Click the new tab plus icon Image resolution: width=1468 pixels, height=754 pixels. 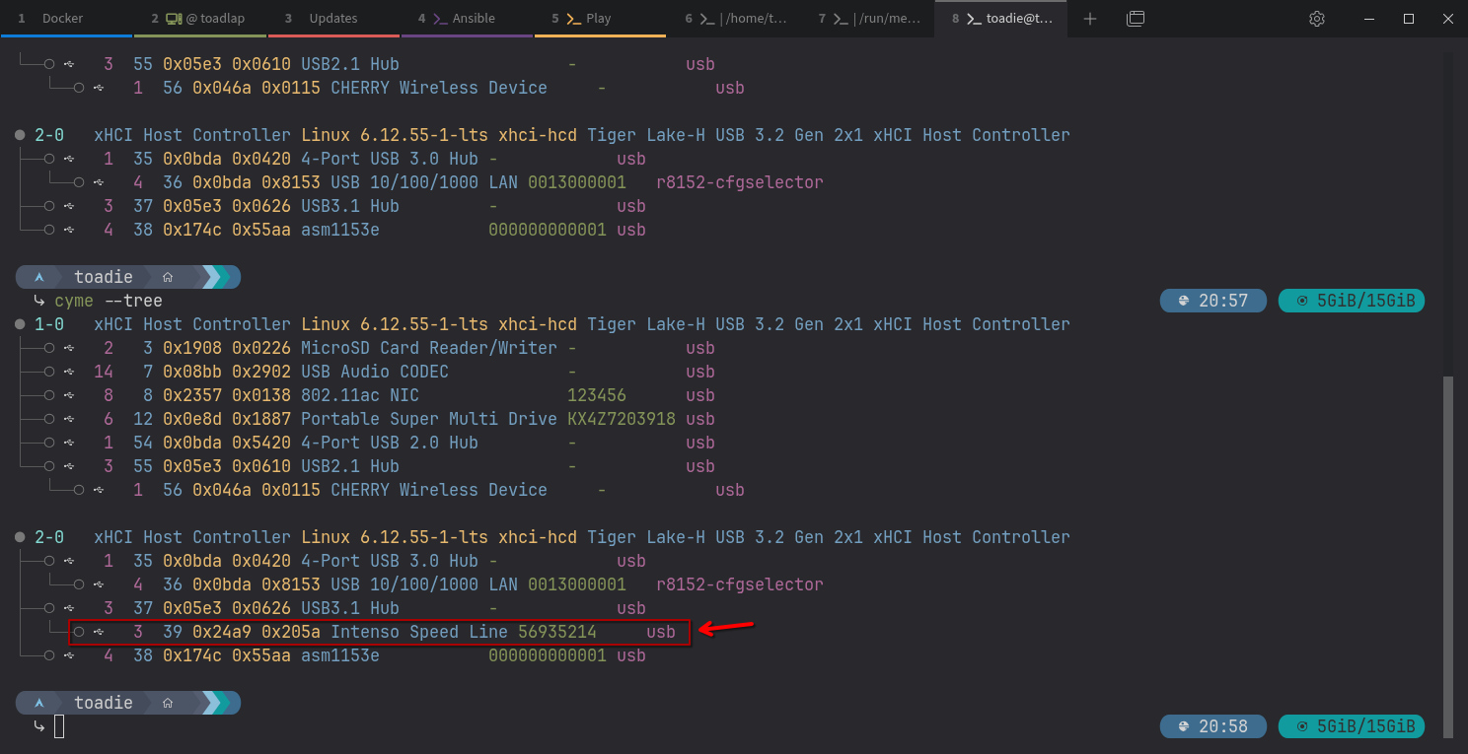1090,19
